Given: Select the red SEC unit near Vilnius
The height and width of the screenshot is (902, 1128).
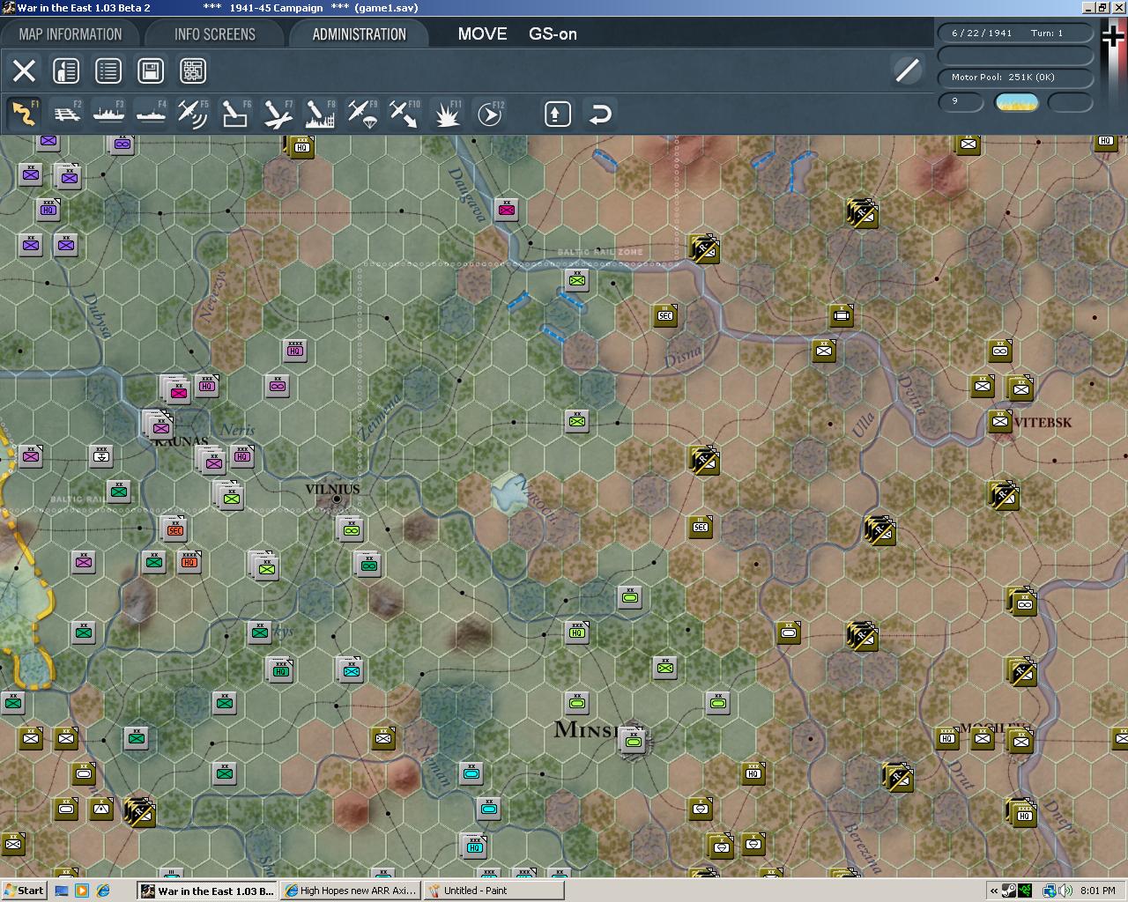Looking at the screenshot, I should coord(174,528).
